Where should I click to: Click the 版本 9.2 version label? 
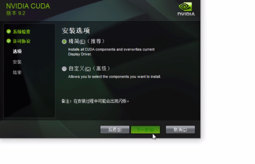(16, 13)
